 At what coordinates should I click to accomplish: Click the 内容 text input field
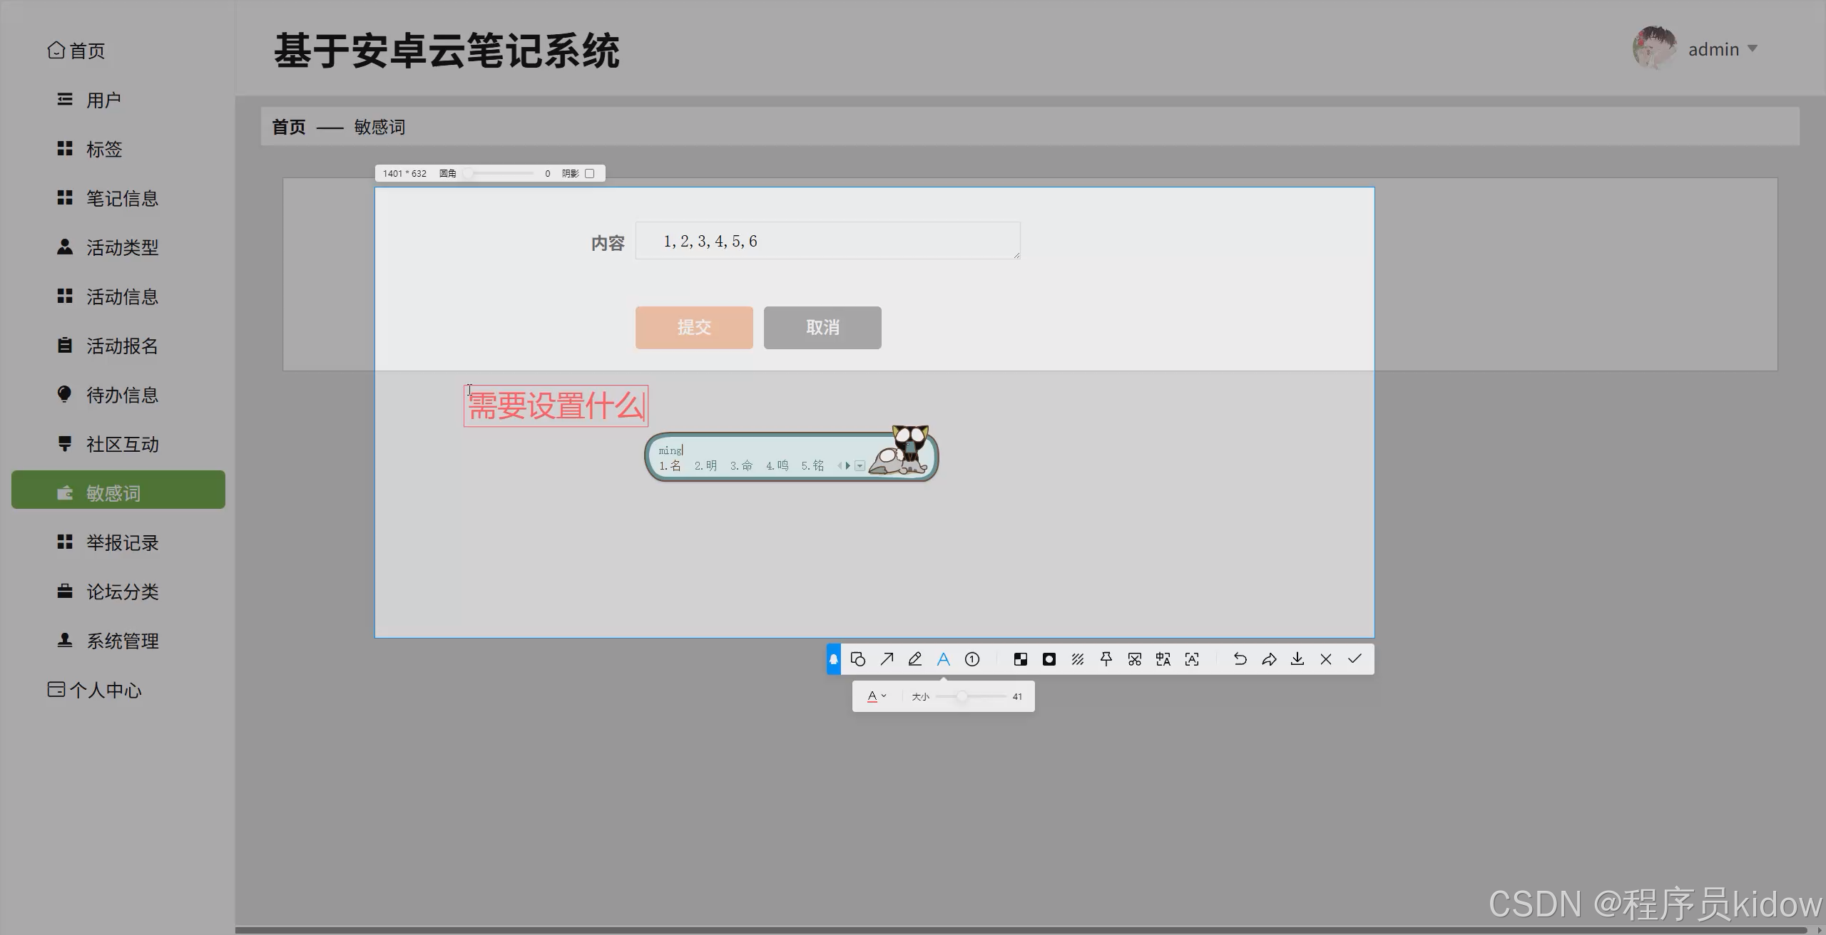(827, 241)
